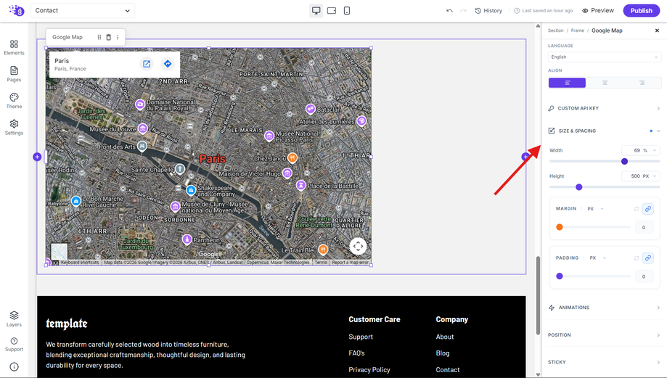
Task: Click the Google Map drag handle icon
Action: tap(99, 38)
